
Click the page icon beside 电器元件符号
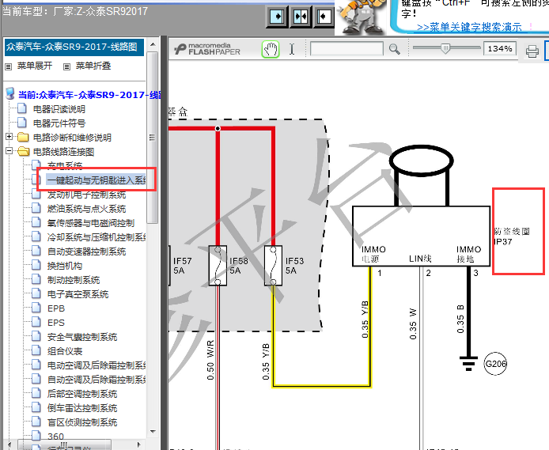click(x=22, y=123)
